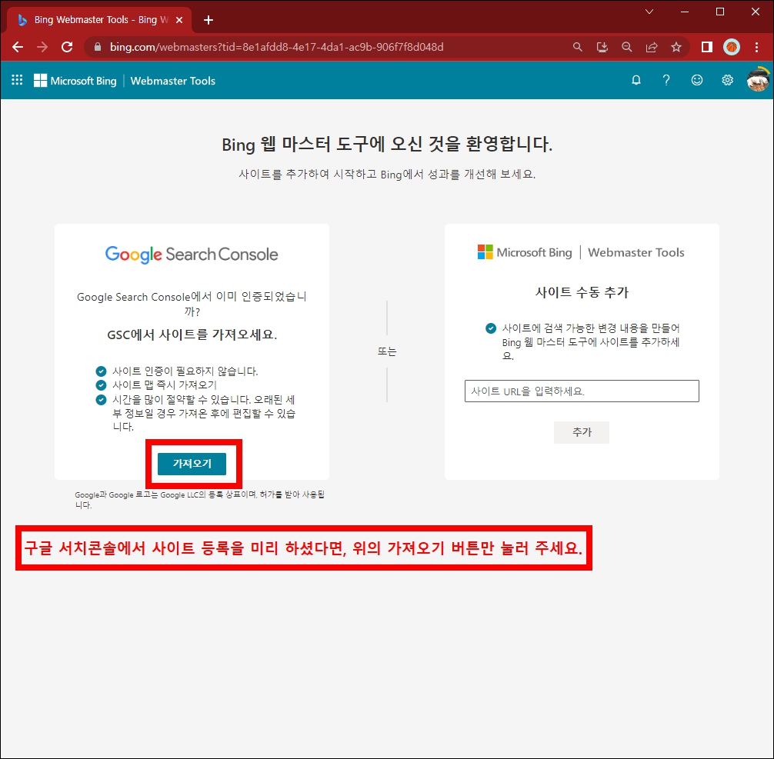Open the tab search chevron
The height and width of the screenshot is (759, 774).
click(649, 12)
